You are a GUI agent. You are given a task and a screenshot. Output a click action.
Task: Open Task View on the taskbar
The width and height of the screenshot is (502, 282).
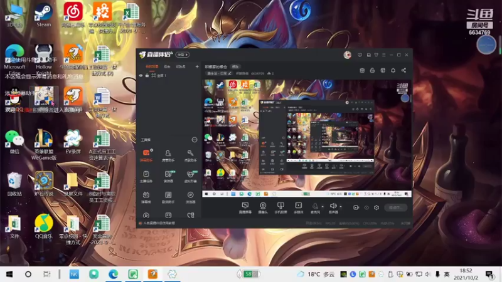46,274
